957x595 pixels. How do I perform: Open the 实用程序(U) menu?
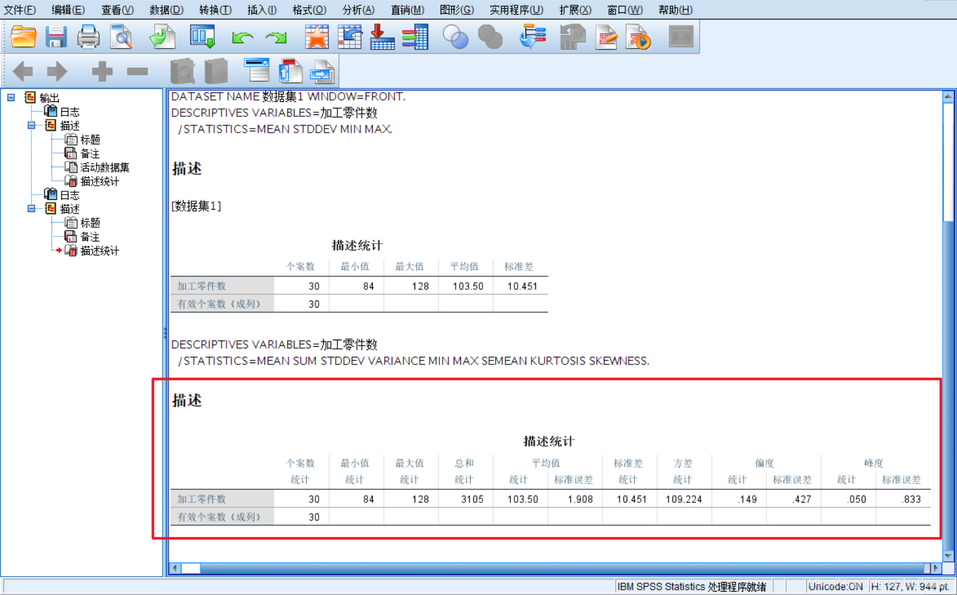point(516,10)
